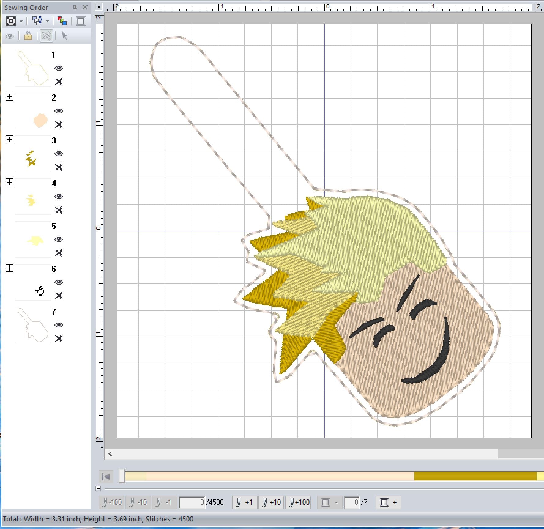
Task: Toggle the scissors trim toolbar button
Action: (x=47, y=36)
